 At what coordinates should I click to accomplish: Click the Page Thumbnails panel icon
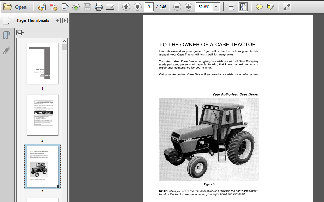coord(7,20)
